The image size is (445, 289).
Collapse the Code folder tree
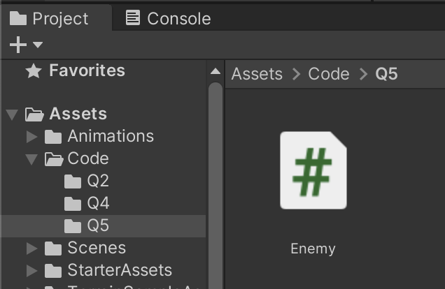[x=31, y=159]
